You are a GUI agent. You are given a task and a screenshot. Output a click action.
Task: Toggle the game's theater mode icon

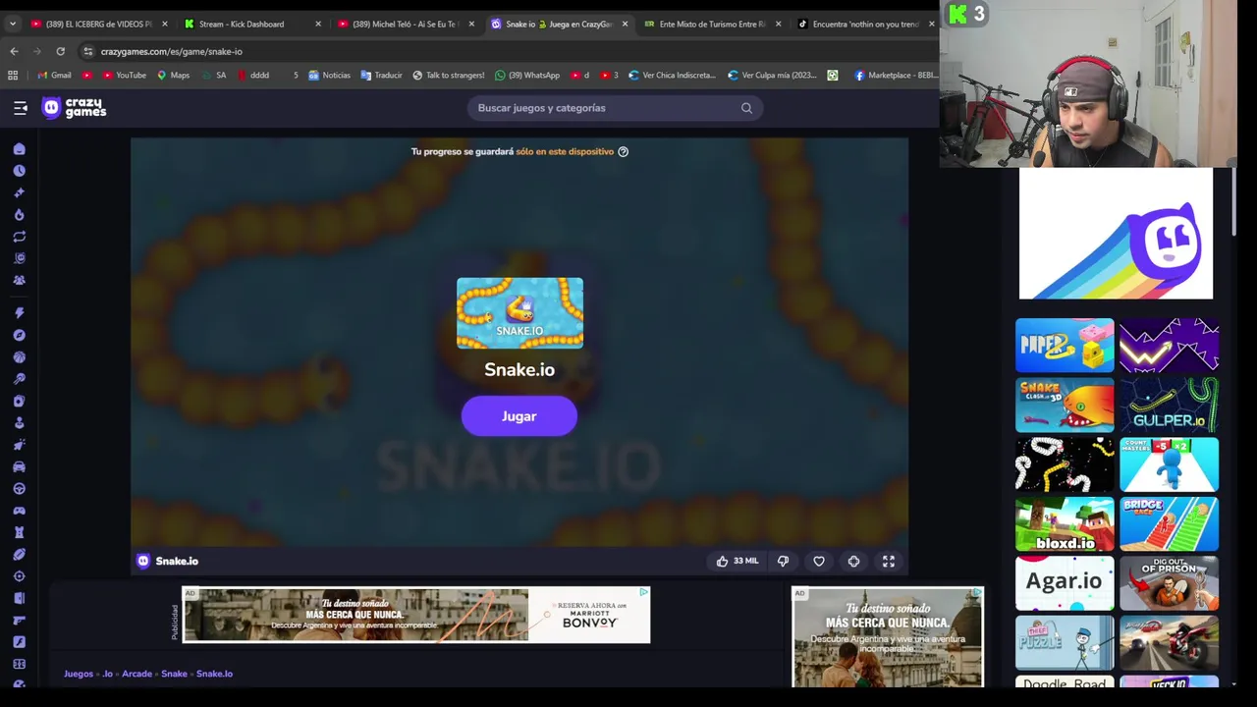point(853,561)
